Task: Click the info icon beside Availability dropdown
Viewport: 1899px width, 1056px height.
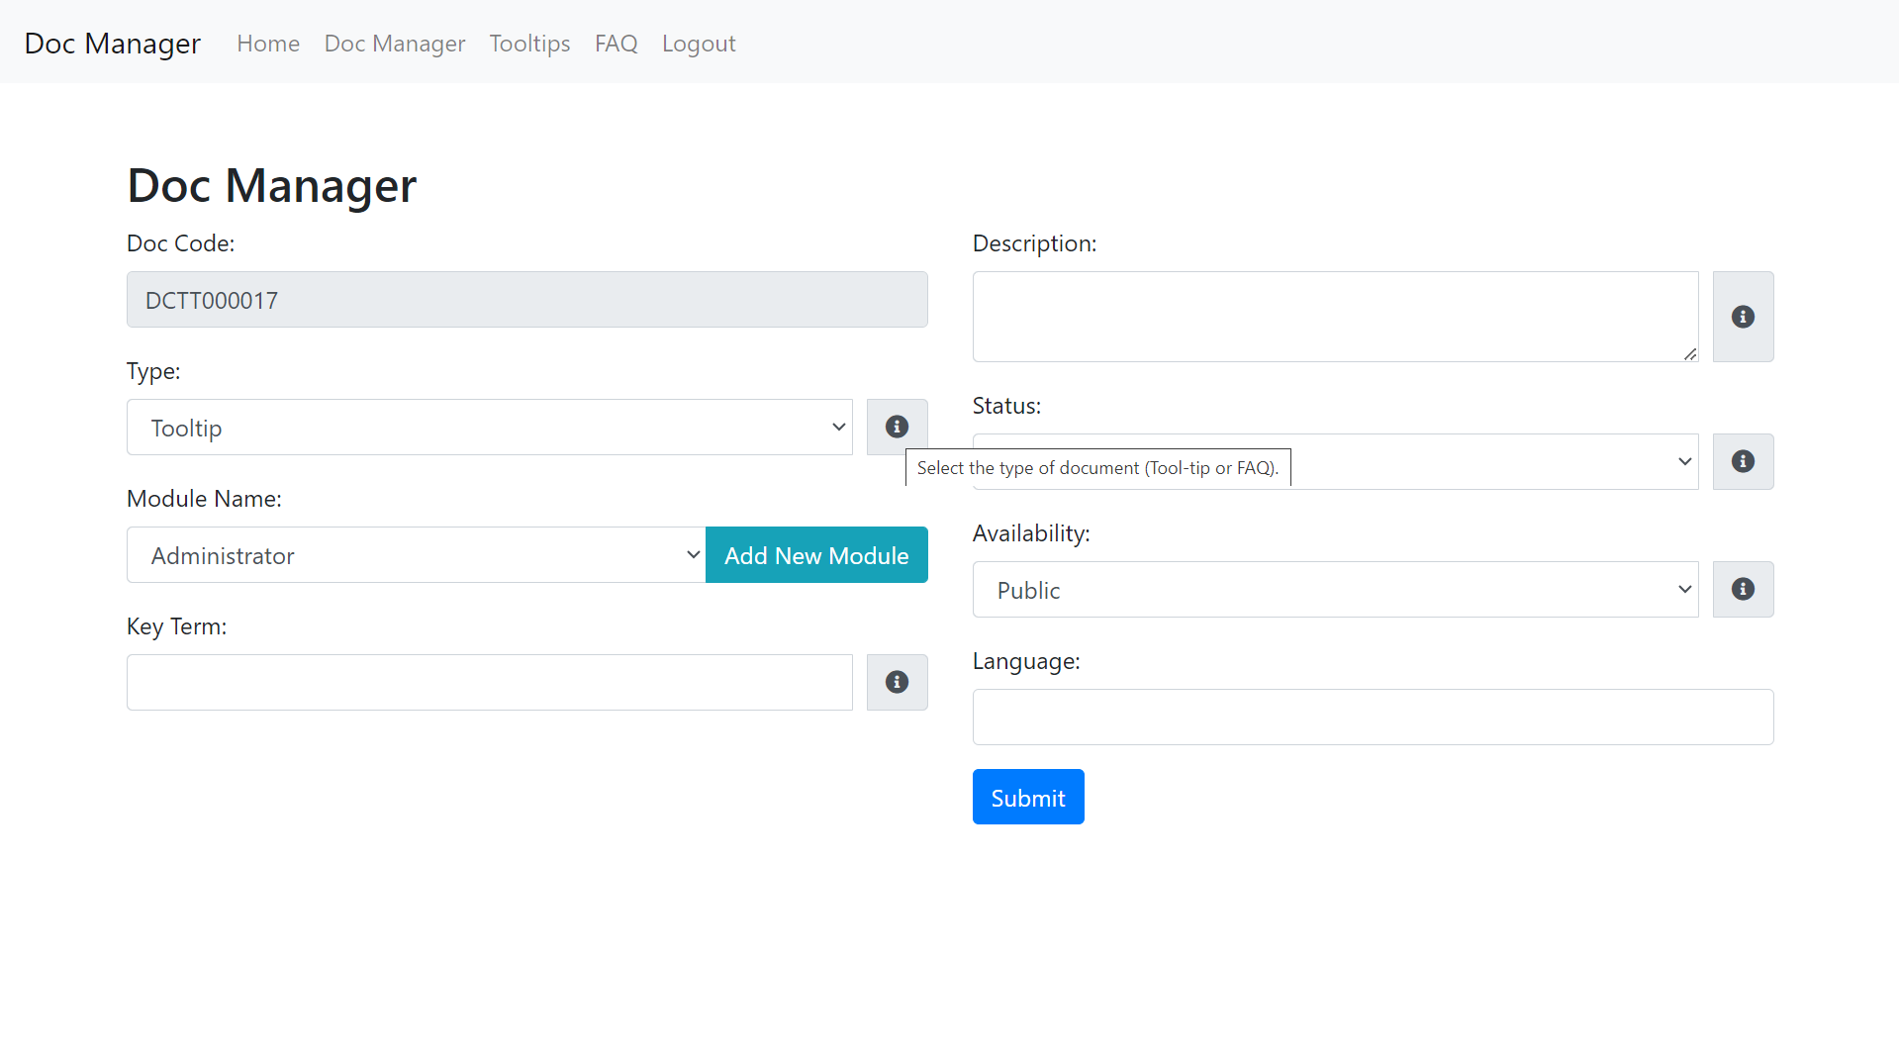Action: 1743,589
